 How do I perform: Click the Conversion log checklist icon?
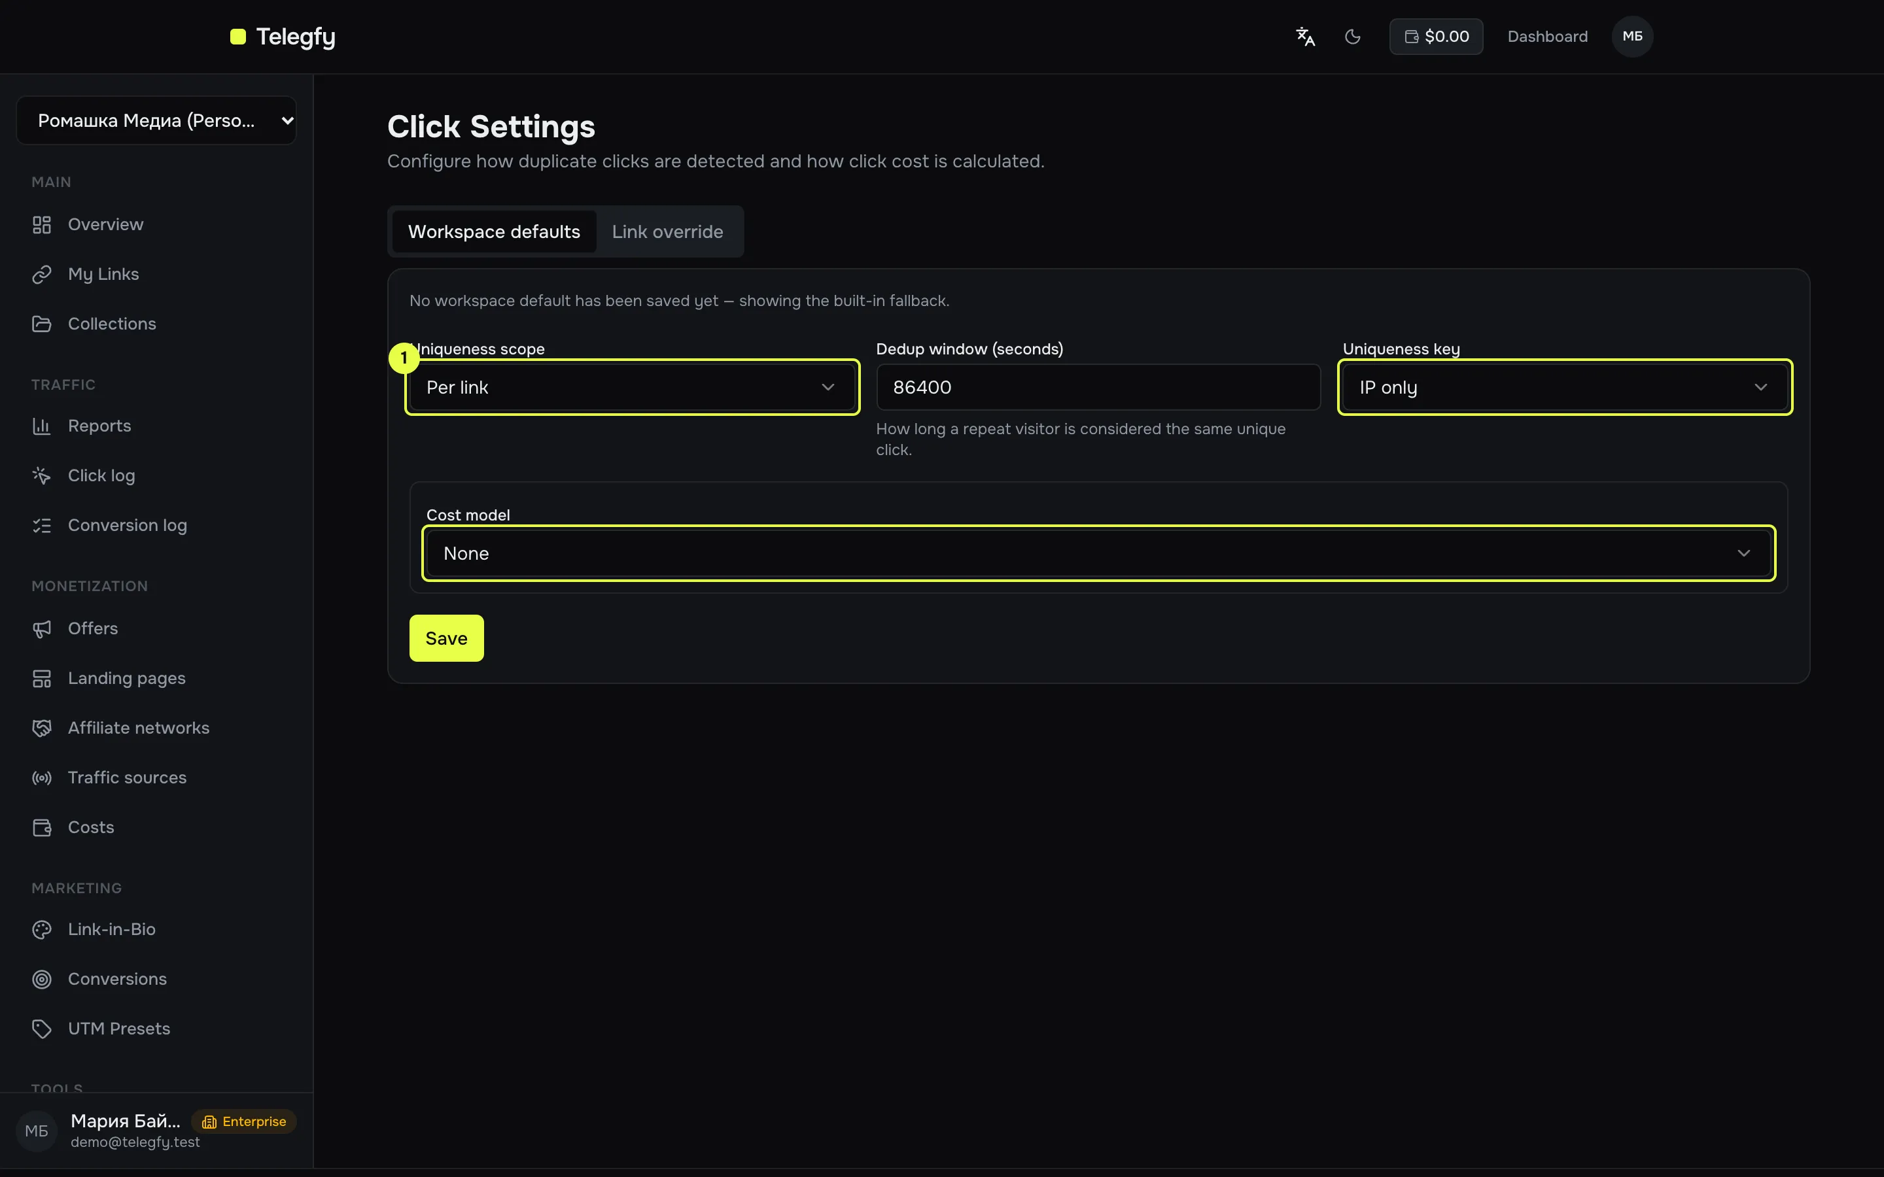click(42, 526)
